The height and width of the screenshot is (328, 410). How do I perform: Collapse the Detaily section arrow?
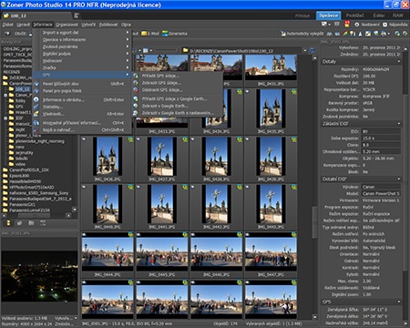(398, 62)
